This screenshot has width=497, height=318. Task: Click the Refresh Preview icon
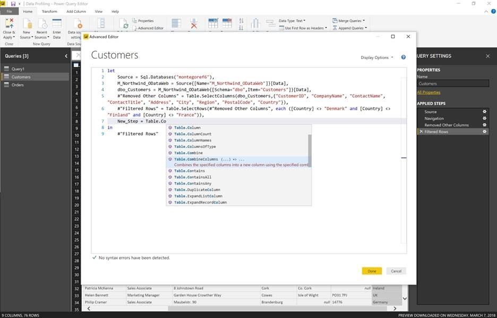(x=123, y=23)
